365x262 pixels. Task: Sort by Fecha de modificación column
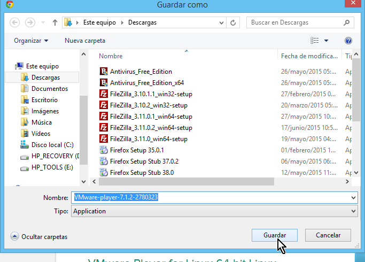(309, 56)
